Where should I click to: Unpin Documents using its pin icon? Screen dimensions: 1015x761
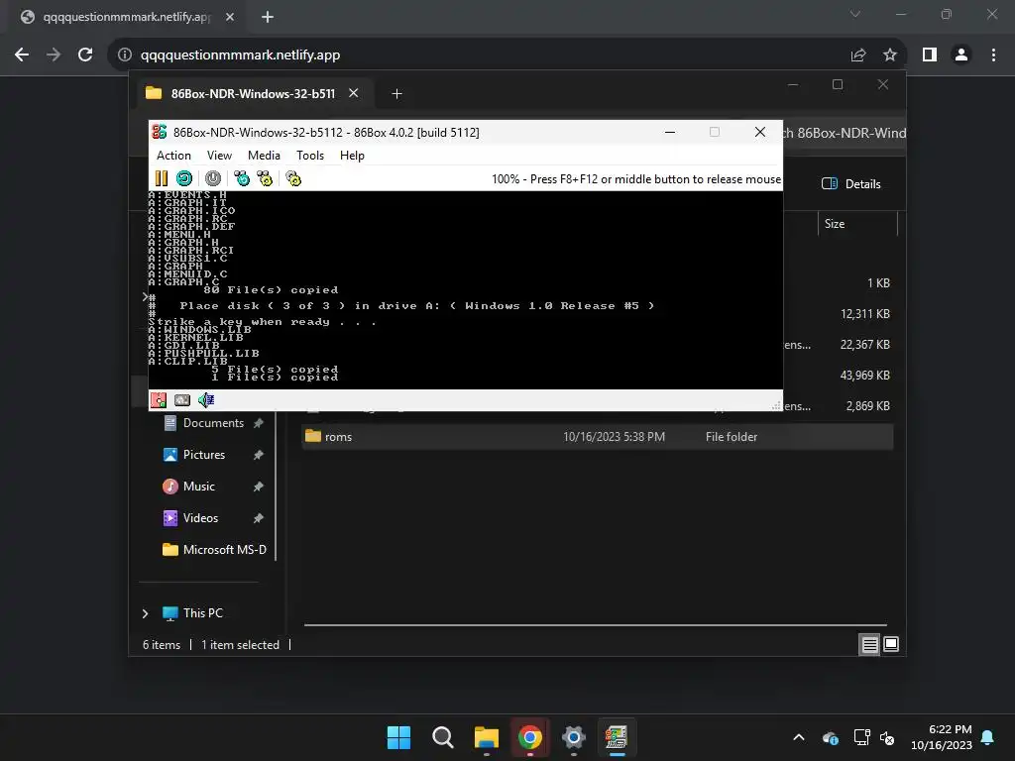259,423
